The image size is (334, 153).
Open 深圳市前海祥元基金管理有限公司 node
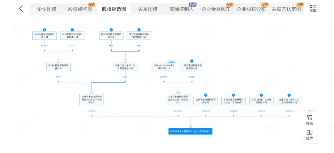(x=139, y=36)
